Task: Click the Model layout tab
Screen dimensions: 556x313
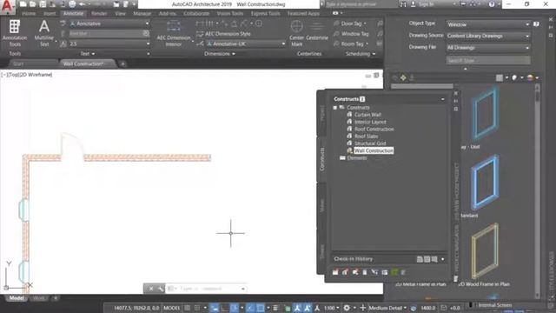Action: pos(17,298)
